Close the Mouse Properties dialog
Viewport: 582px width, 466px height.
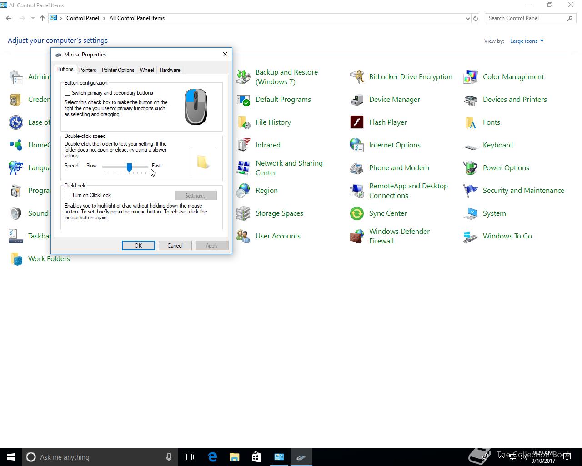225,54
